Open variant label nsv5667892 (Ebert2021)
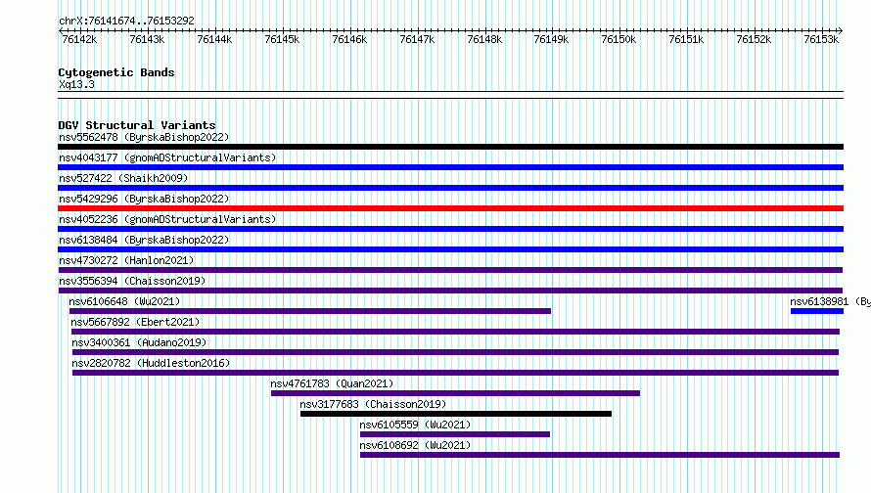Viewport: 871px width, 493px height. point(135,322)
